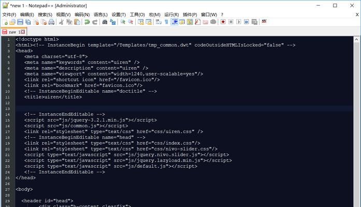Toggle the indent guide icon
Image resolution: width=361 pixels, height=207 pixels.
tap(175, 22)
